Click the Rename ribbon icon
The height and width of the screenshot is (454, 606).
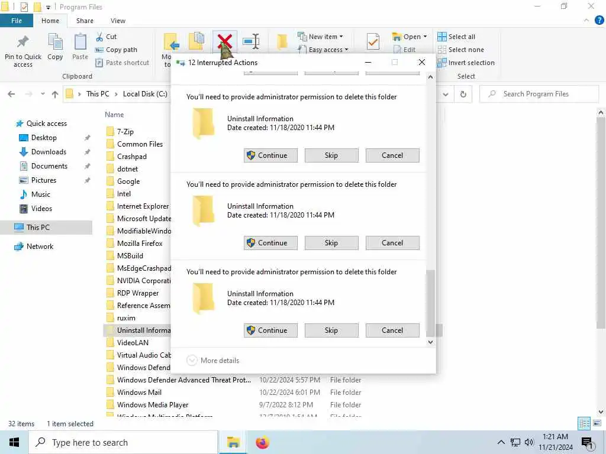click(251, 42)
